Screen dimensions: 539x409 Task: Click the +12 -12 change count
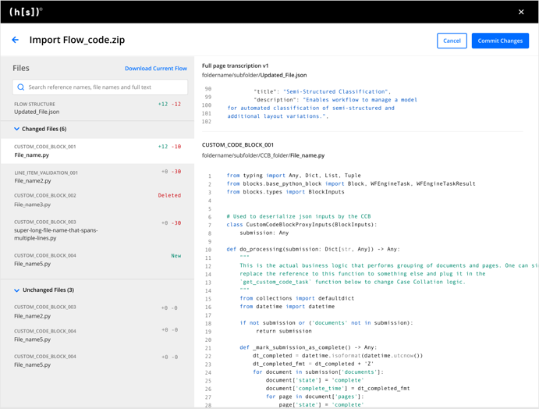pos(169,104)
